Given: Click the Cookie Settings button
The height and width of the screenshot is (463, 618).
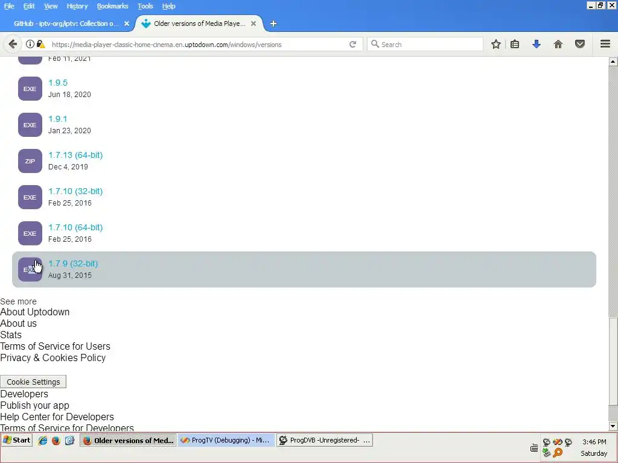Looking at the screenshot, I should 33,382.
